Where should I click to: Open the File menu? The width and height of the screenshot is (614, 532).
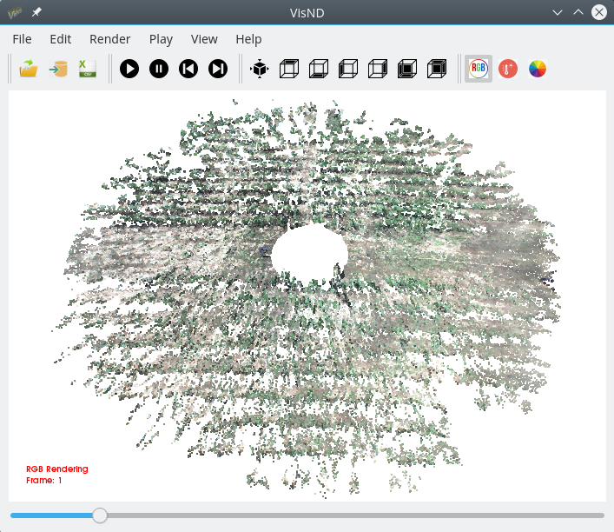coord(22,39)
